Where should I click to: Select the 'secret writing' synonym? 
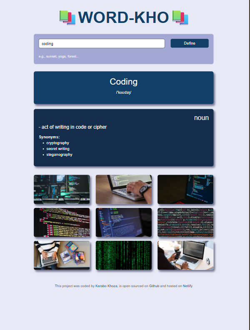click(58, 149)
